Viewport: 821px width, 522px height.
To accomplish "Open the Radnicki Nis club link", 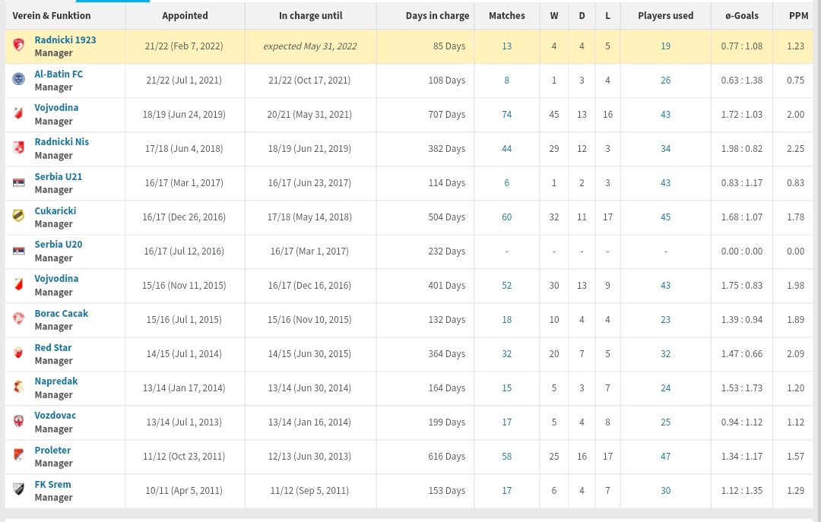I will tap(62, 142).
